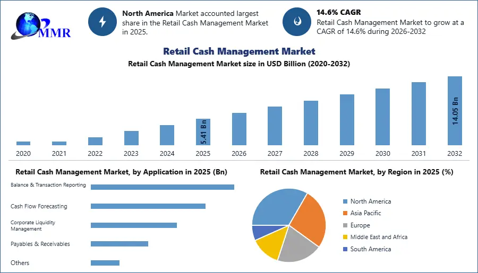Click the '2030' axis year label
478x273 pixels.
(x=383, y=154)
